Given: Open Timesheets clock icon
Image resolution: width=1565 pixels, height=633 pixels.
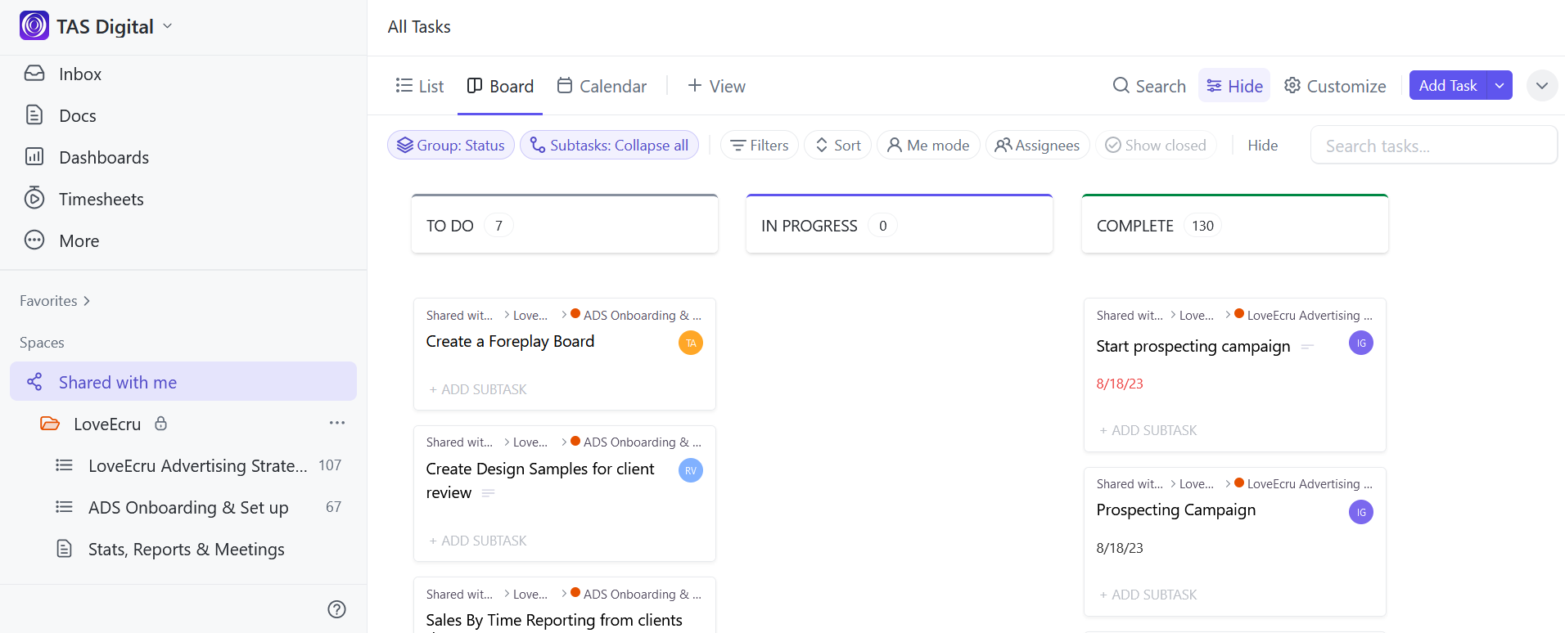Looking at the screenshot, I should click(34, 198).
